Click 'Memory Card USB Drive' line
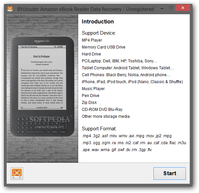Image resolution: width=199 pixels, height=193 pixels. pyautogui.click(x=104, y=47)
